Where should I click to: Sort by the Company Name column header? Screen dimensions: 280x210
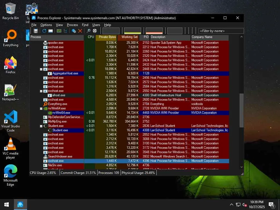(210, 37)
